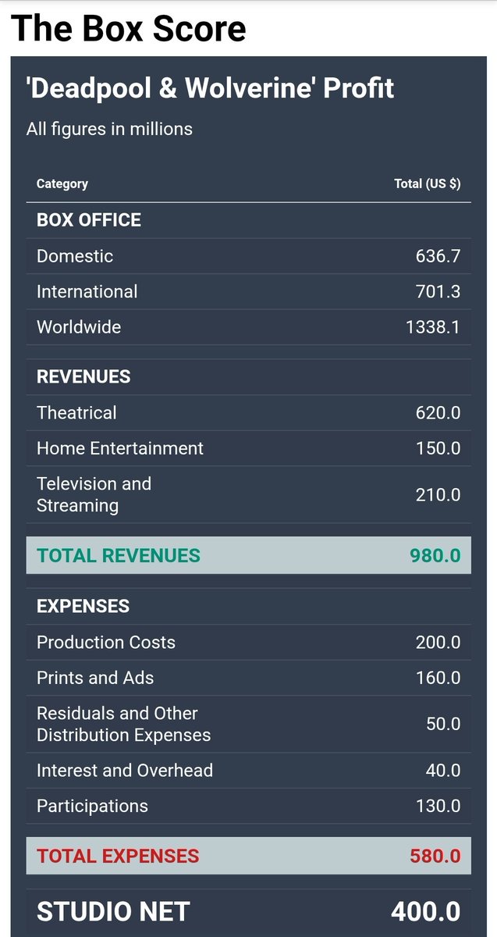Select the International value 701.3

coord(438,292)
